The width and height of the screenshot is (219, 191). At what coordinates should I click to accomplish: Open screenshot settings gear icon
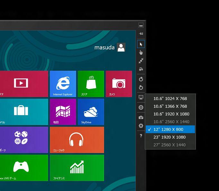[x=141, y=126]
